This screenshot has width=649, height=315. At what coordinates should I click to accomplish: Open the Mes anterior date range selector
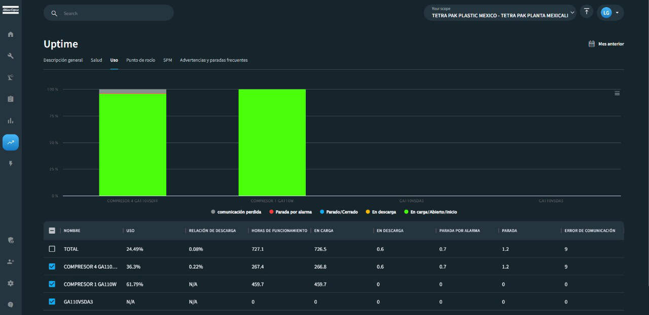coord(606,44)
